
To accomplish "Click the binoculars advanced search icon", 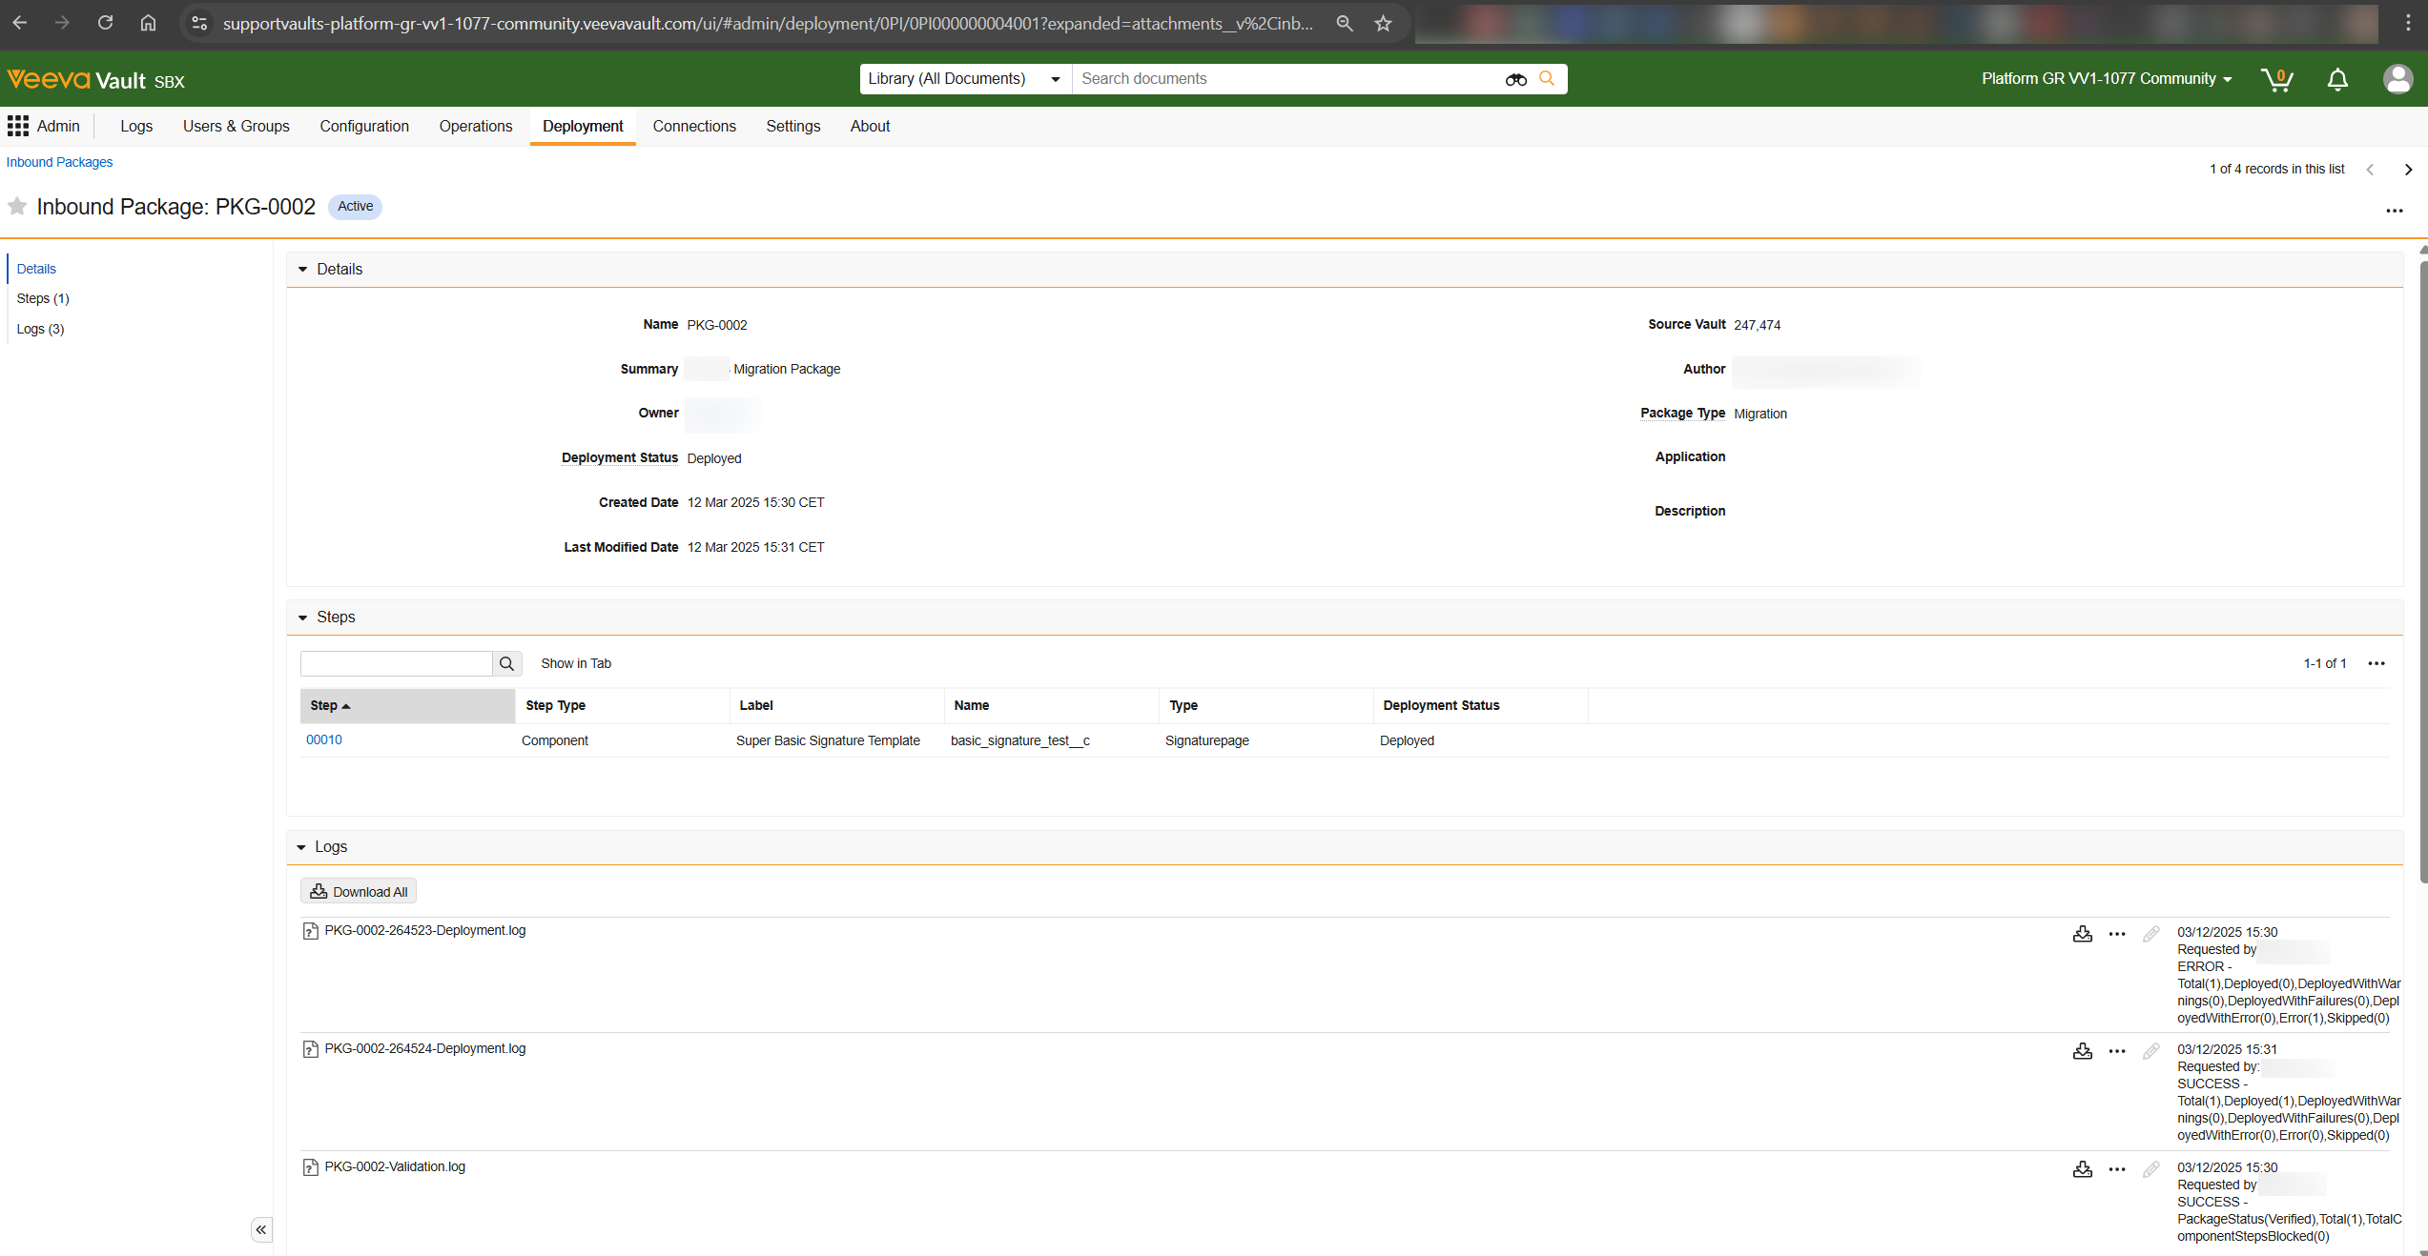I will click(1516, 79).
